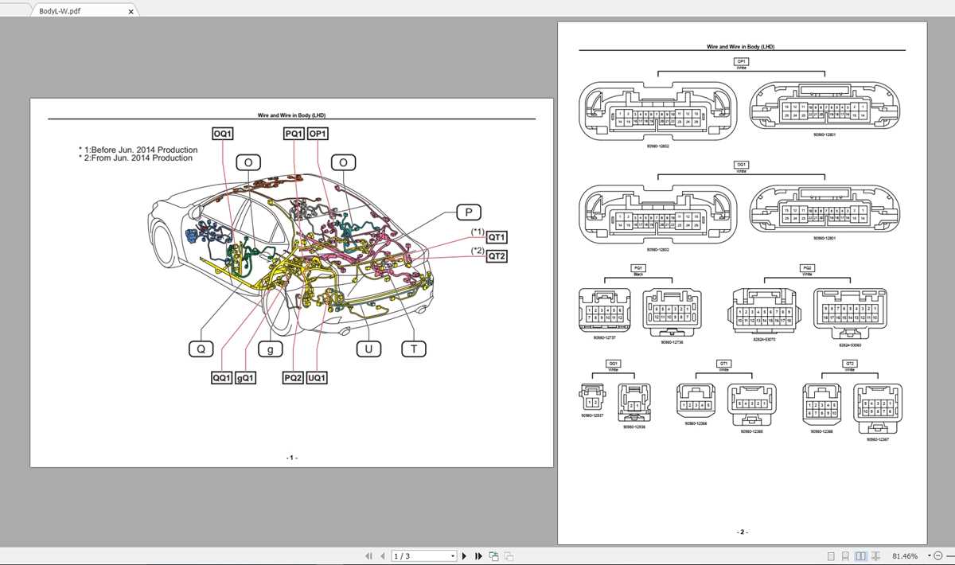Click page number '- 2 -' footer
The image size is (955, 565).
pos(742,532)
